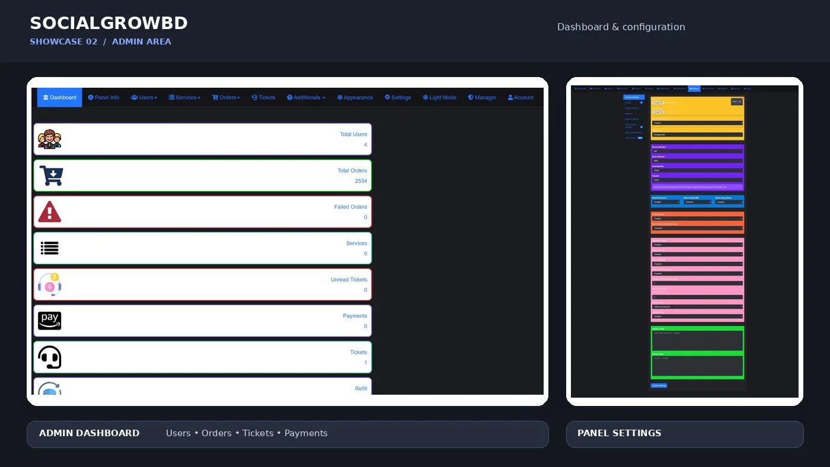
Task: Click the black headset icon on Tickets card
Action: [49, 357]
